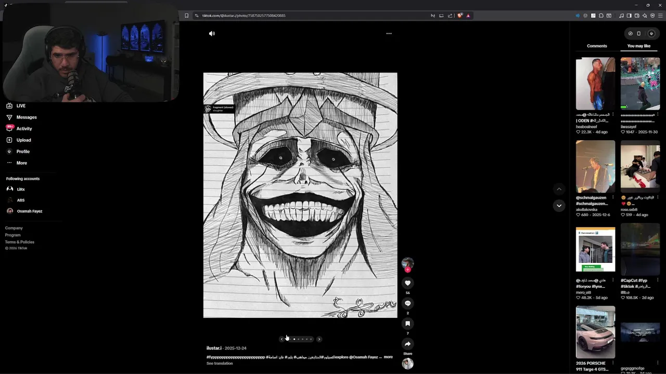Go to the previous video with the up chevron
The height and width of the screenshot is (374, 666).
(559, 189)
